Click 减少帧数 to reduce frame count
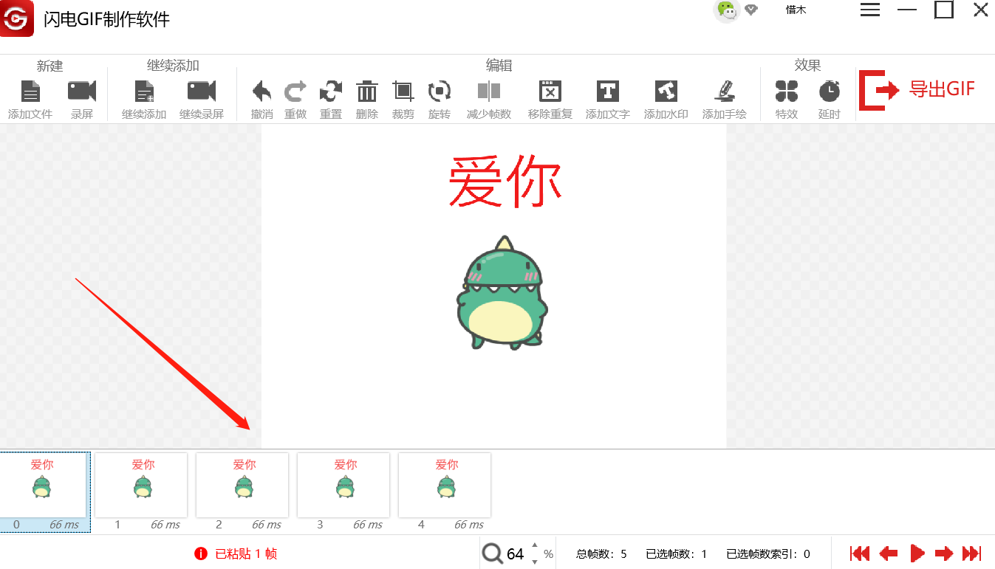This screenshot has width=995, height=569. tap(489, 92)
